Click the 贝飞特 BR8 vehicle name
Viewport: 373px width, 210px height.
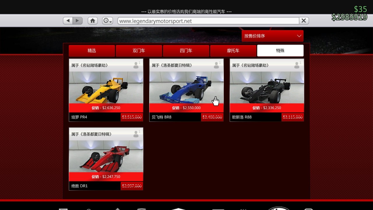tap(161, 117)
